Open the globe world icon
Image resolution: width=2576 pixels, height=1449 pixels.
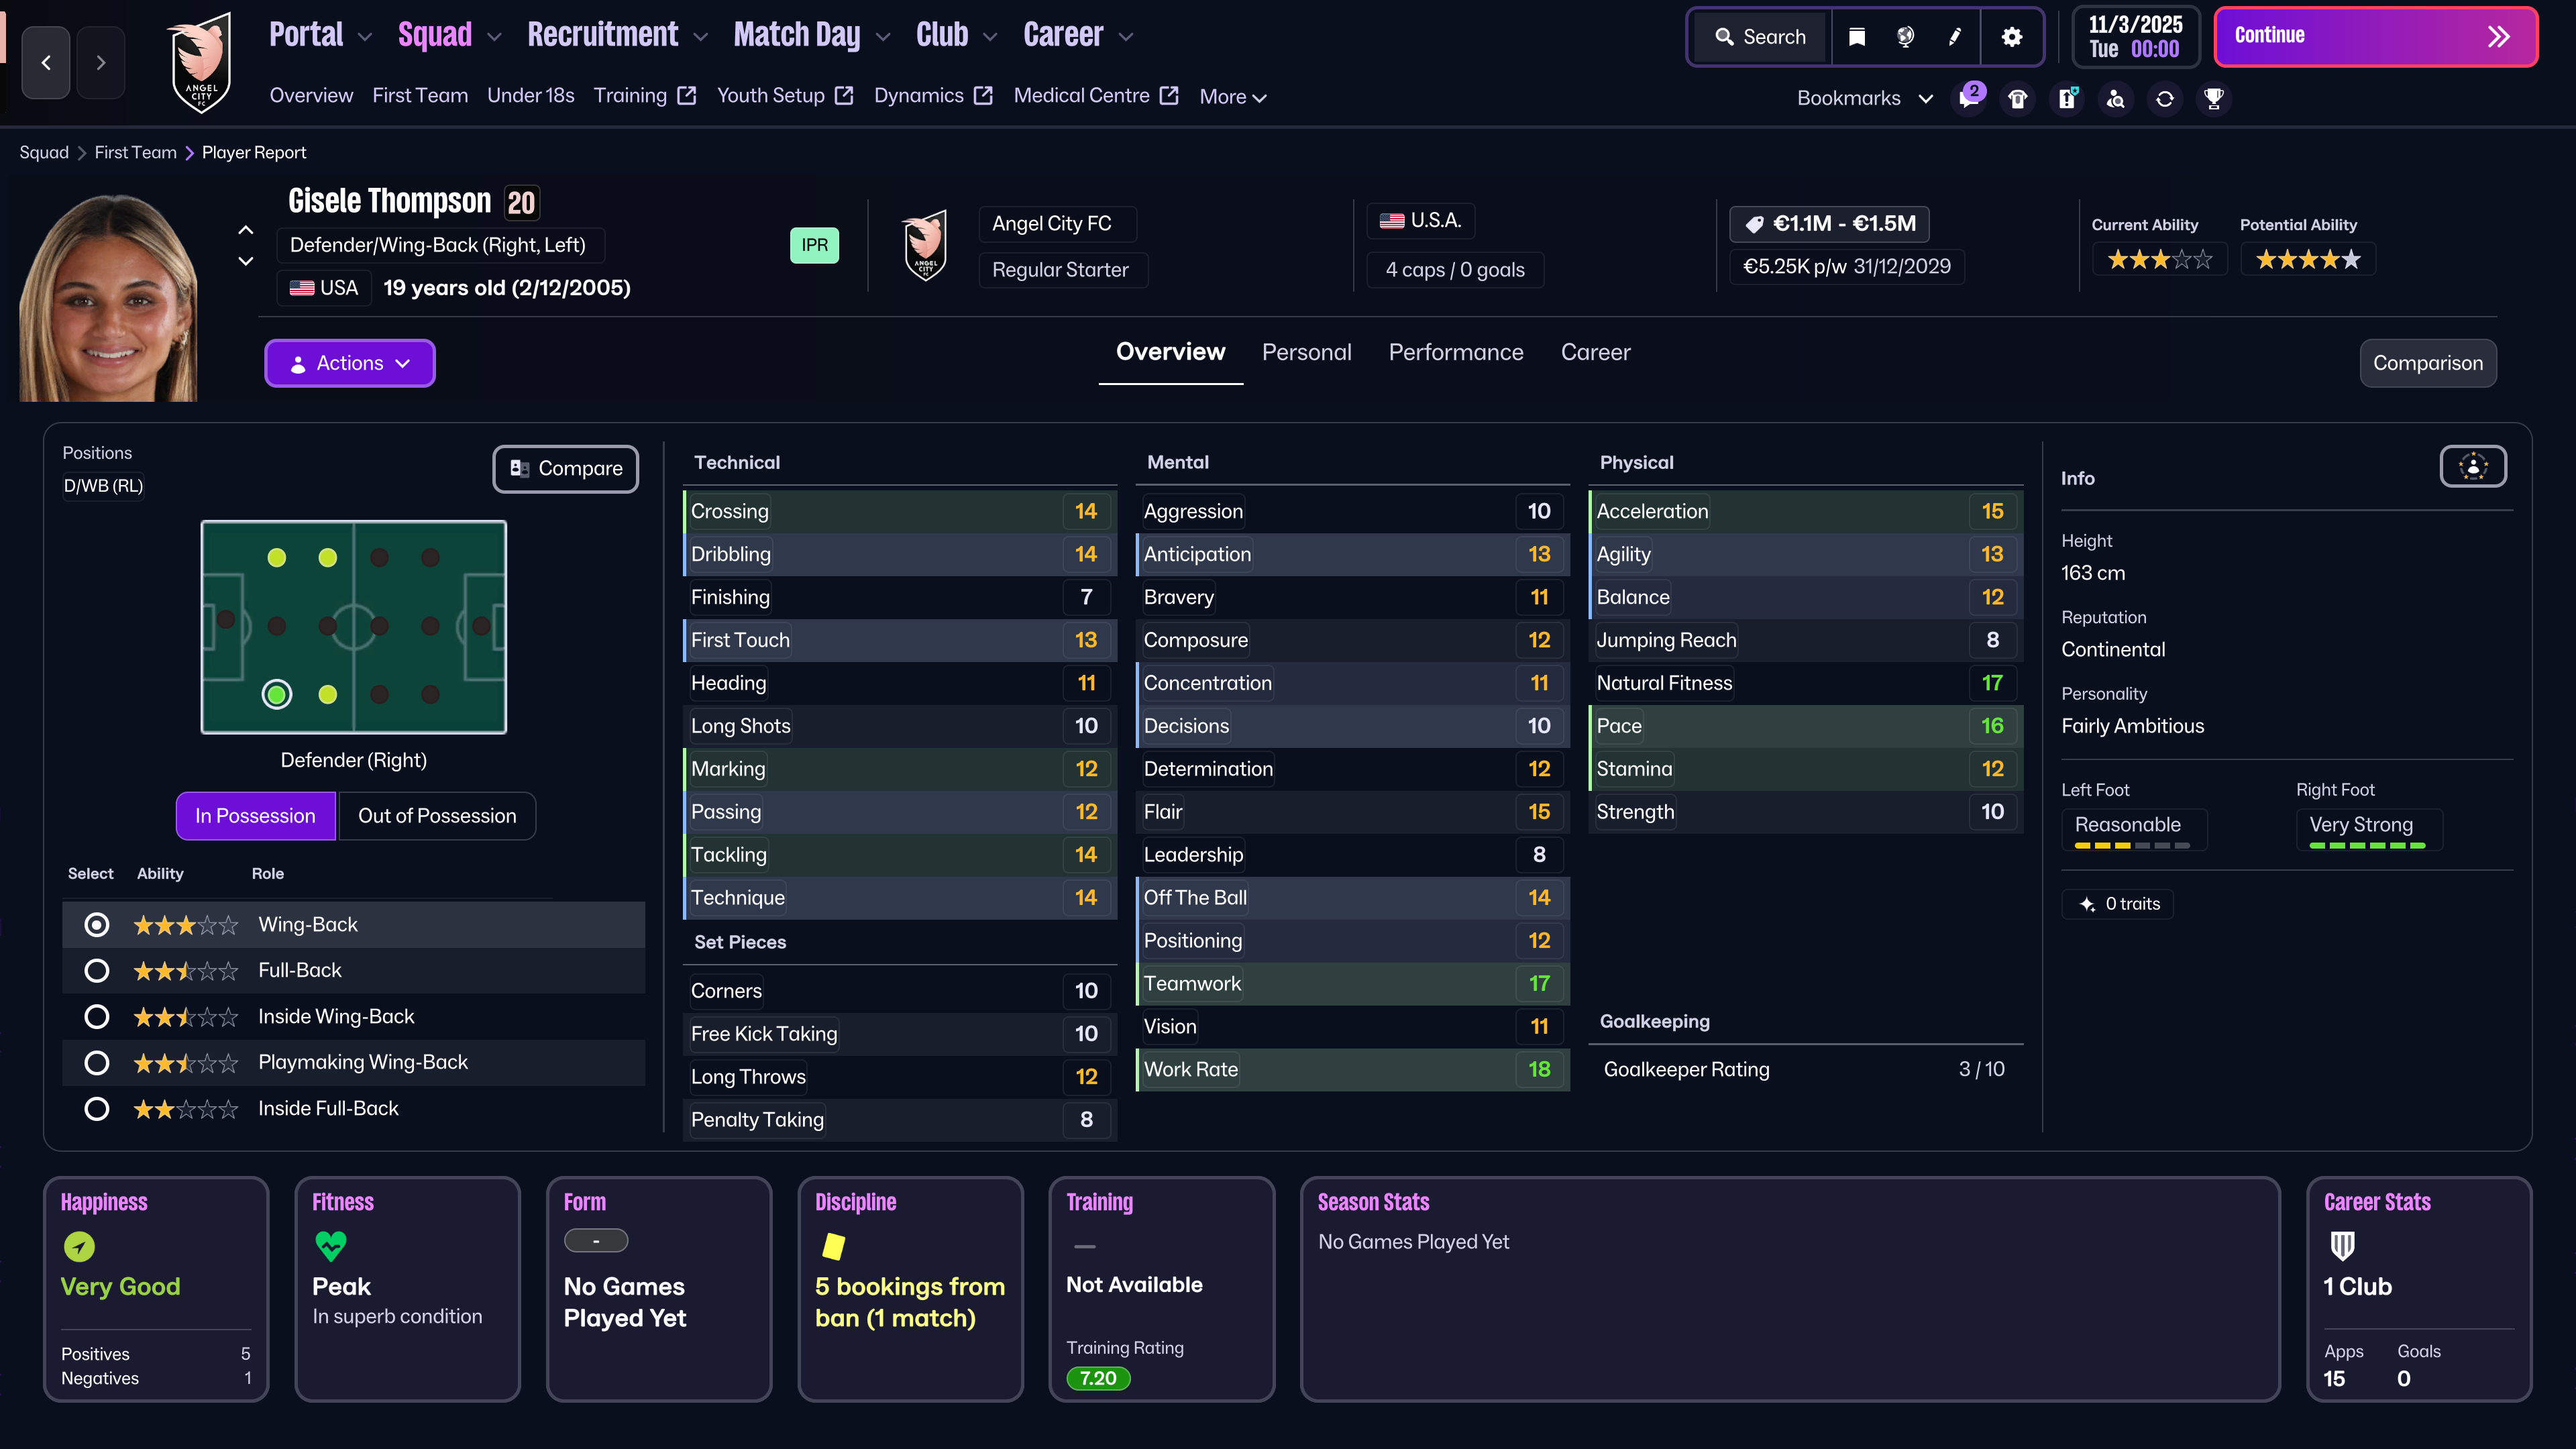pos(1905,37)
